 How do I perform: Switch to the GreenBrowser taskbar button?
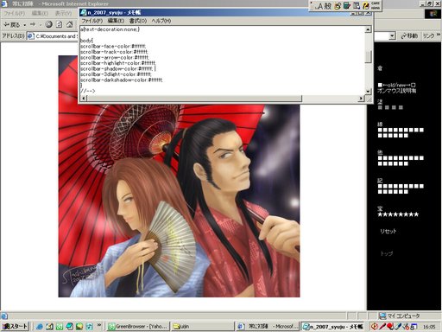click(x=138, y=327)
